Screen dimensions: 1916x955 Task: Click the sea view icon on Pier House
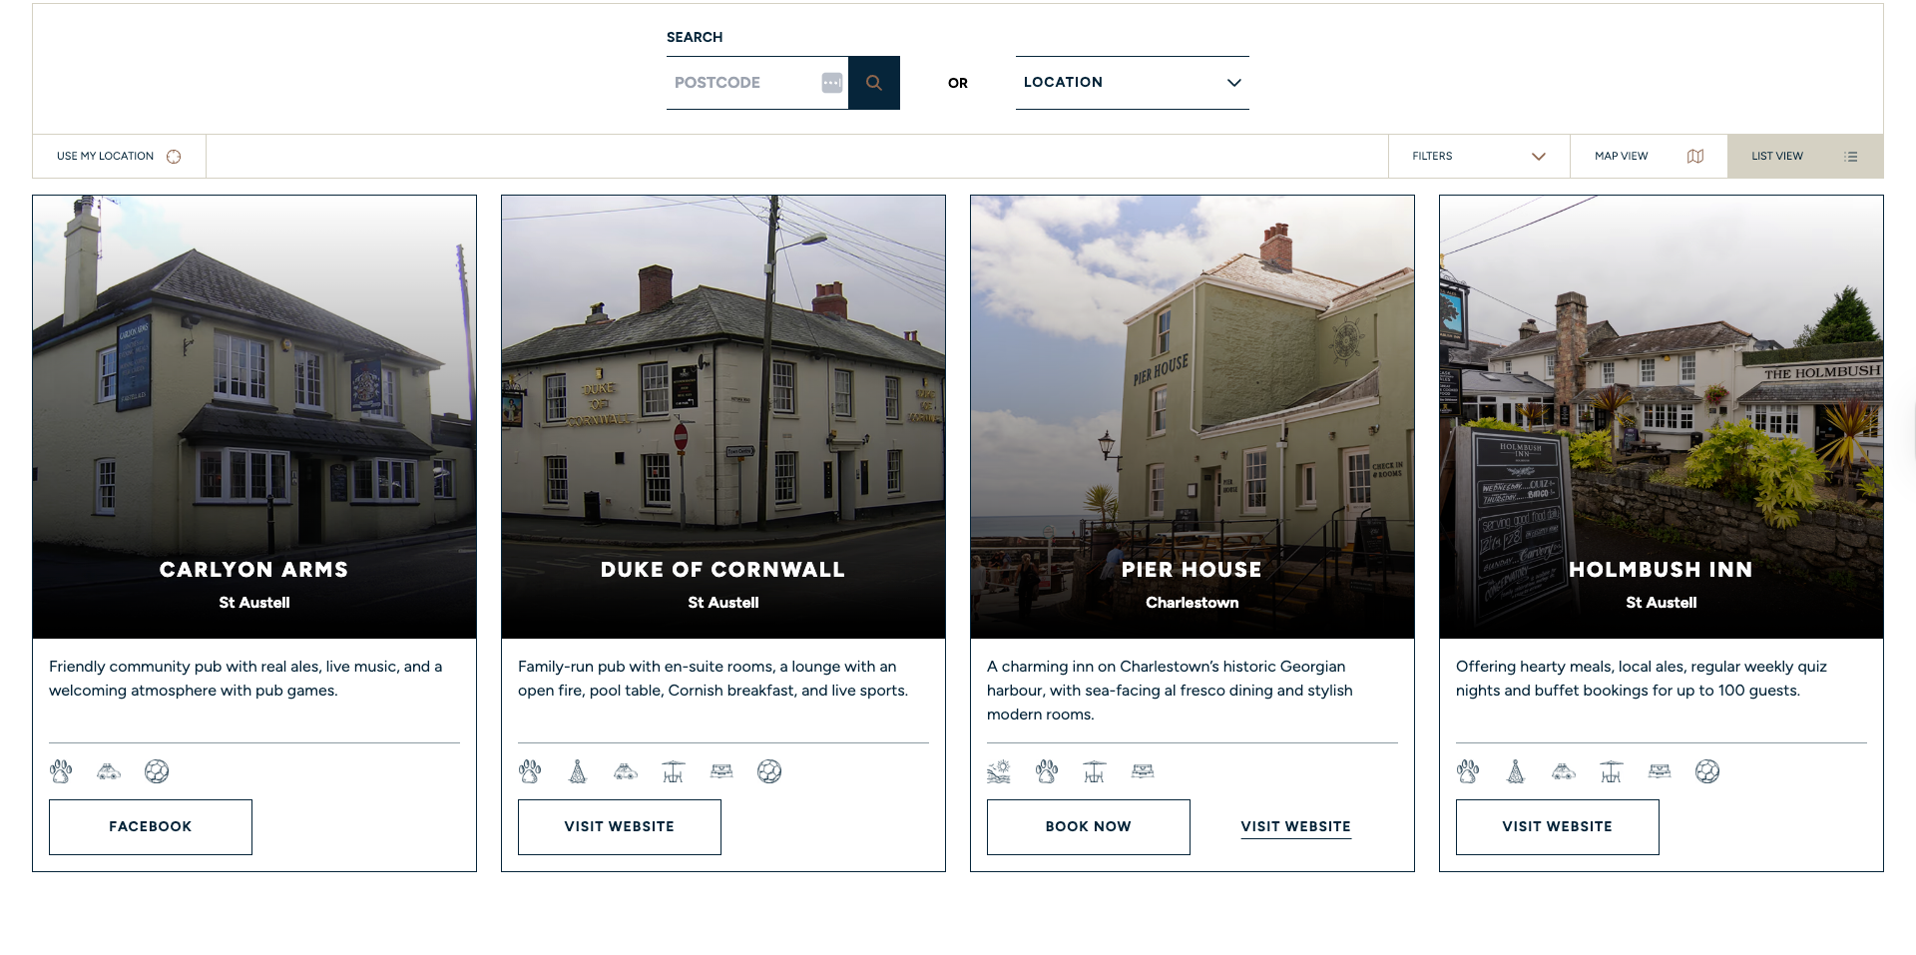click(999, 771)
